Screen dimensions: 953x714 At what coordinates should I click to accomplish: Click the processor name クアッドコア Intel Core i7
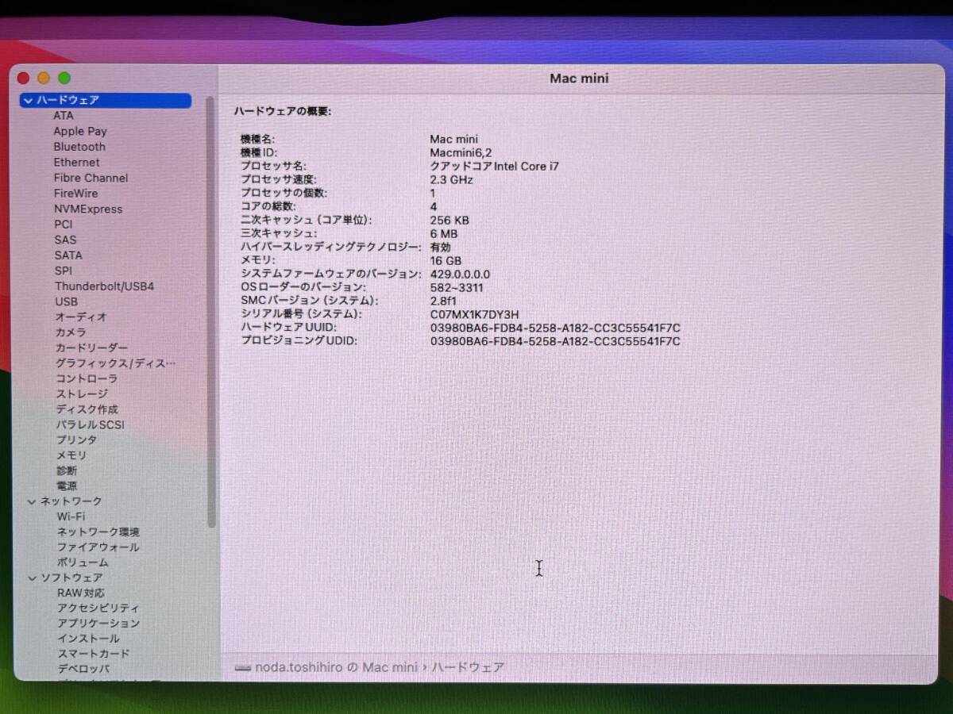click(x=494, y=167)
